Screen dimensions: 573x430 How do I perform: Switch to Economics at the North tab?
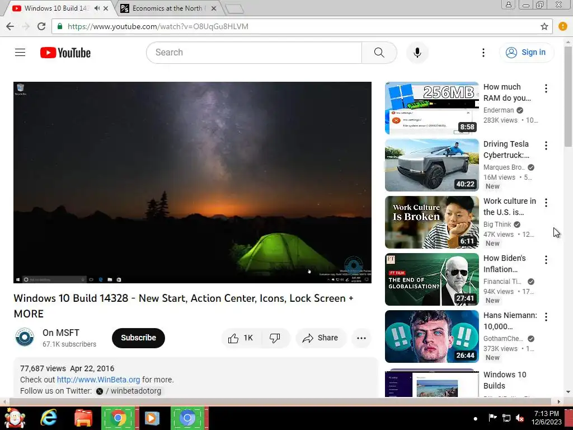click(167, 8)
